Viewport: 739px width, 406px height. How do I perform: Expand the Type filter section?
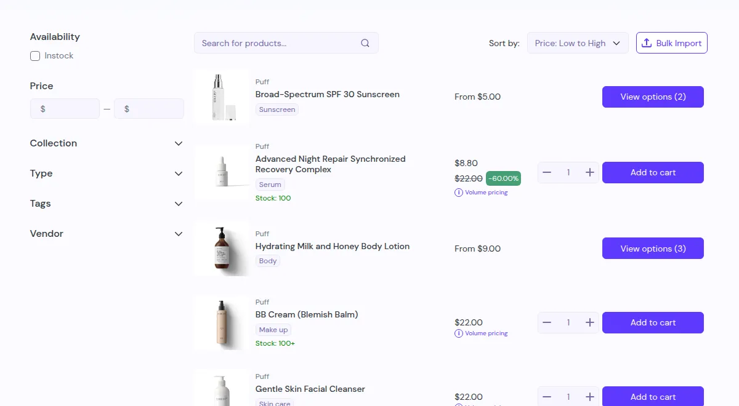tap(107, 173)
